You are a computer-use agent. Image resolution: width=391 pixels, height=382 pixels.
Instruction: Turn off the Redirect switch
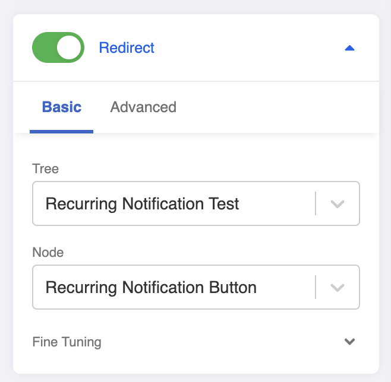(58, 47)
